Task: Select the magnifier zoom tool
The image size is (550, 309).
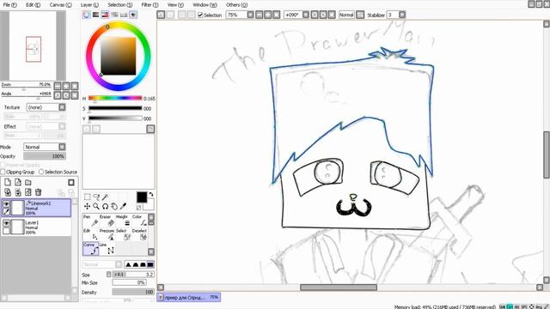Action: [96, 206]
